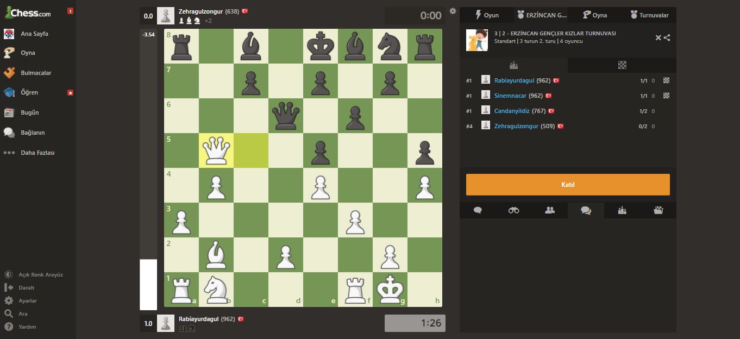This screenshot has height=339, width=740.
Task: Switch to the Oyna tab in panel
Action: (595, 15)
